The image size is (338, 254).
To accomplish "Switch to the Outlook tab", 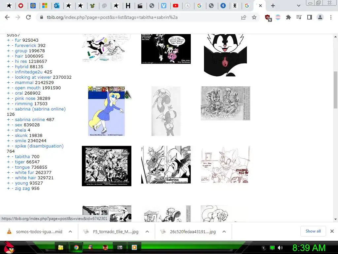I will click(x=57, y=6).
